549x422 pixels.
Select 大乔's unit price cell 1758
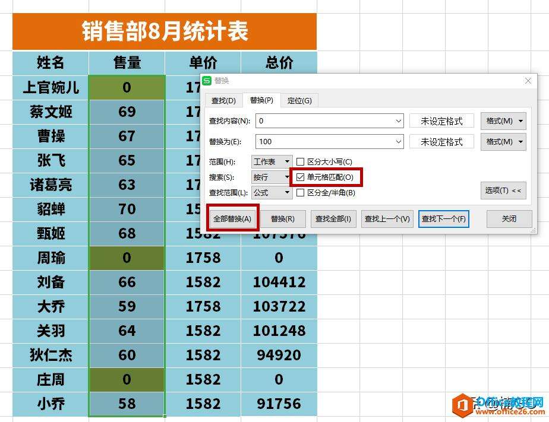pos(203,306)
